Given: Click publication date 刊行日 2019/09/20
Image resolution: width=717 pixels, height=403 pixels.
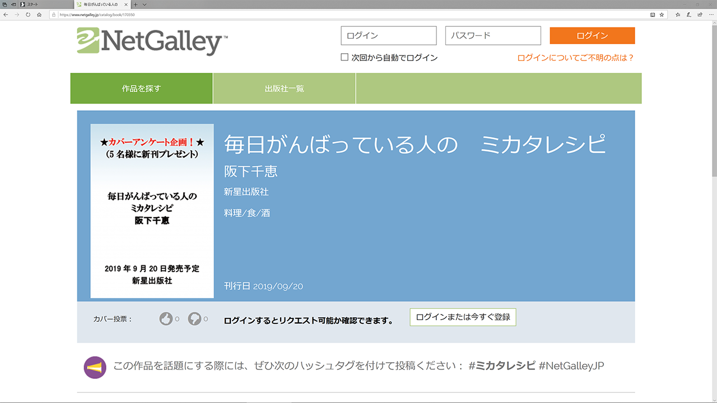Looking at the screenshot, I should tap(263, 286).
